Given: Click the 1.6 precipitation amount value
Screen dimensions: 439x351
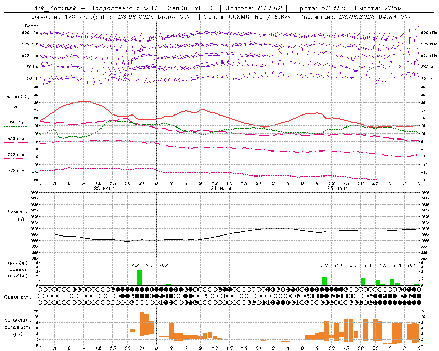Looking at the screenshot, I should point(397,265).
